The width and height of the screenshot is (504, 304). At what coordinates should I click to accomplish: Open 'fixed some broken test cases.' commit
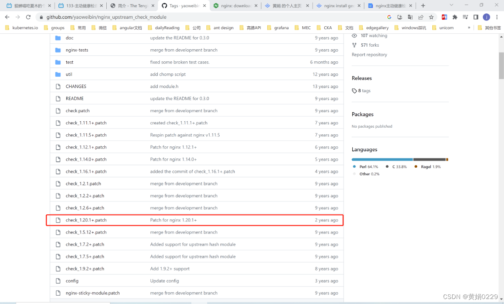click(180, 62)
